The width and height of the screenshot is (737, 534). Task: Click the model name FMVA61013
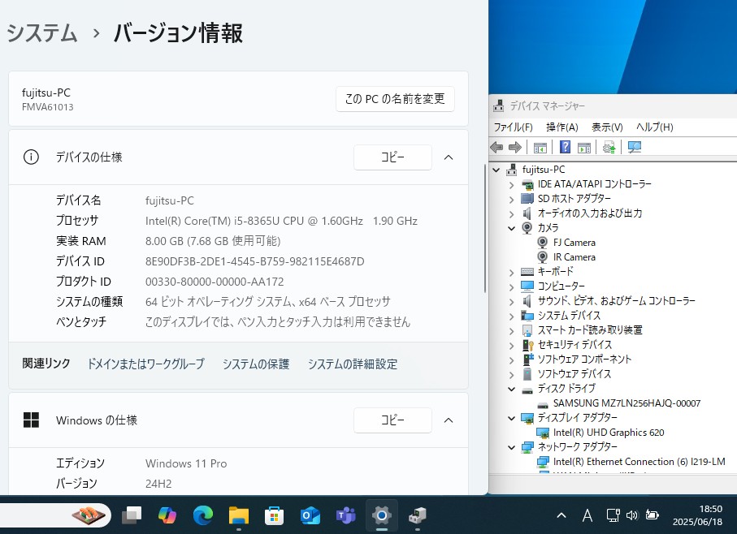point(47,107)
